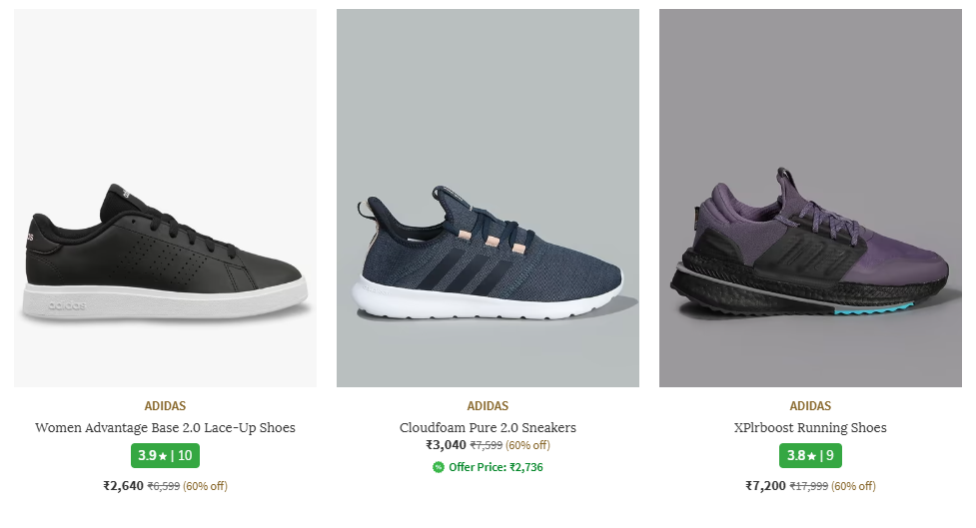Click the ₹3,040 selling price
Viewport: 976px width, 528px height.
[446, 445]
